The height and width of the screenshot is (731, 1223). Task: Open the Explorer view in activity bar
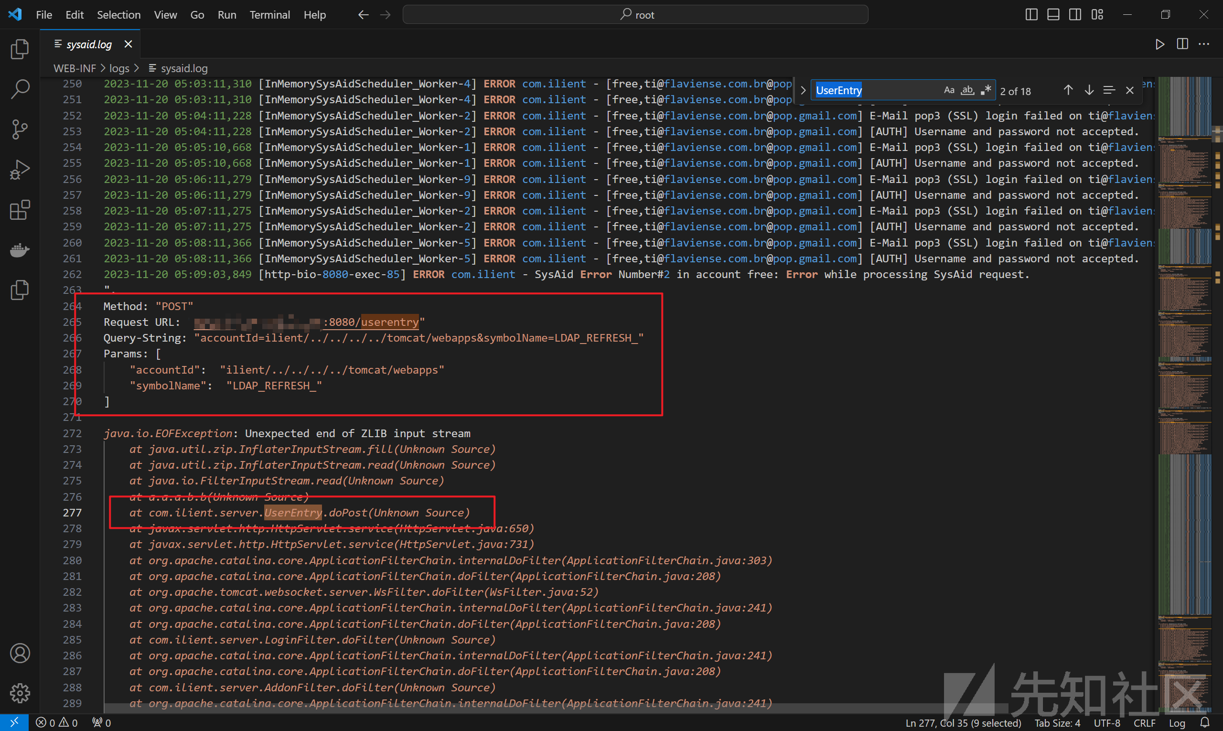point(20,49)
